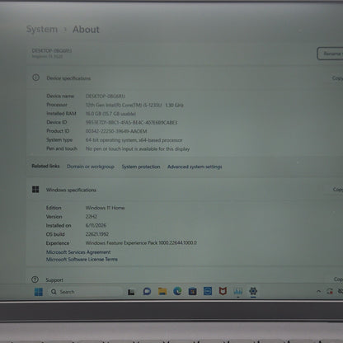Expand the Support section
The image size is (343, 343).
click(185, 279)
